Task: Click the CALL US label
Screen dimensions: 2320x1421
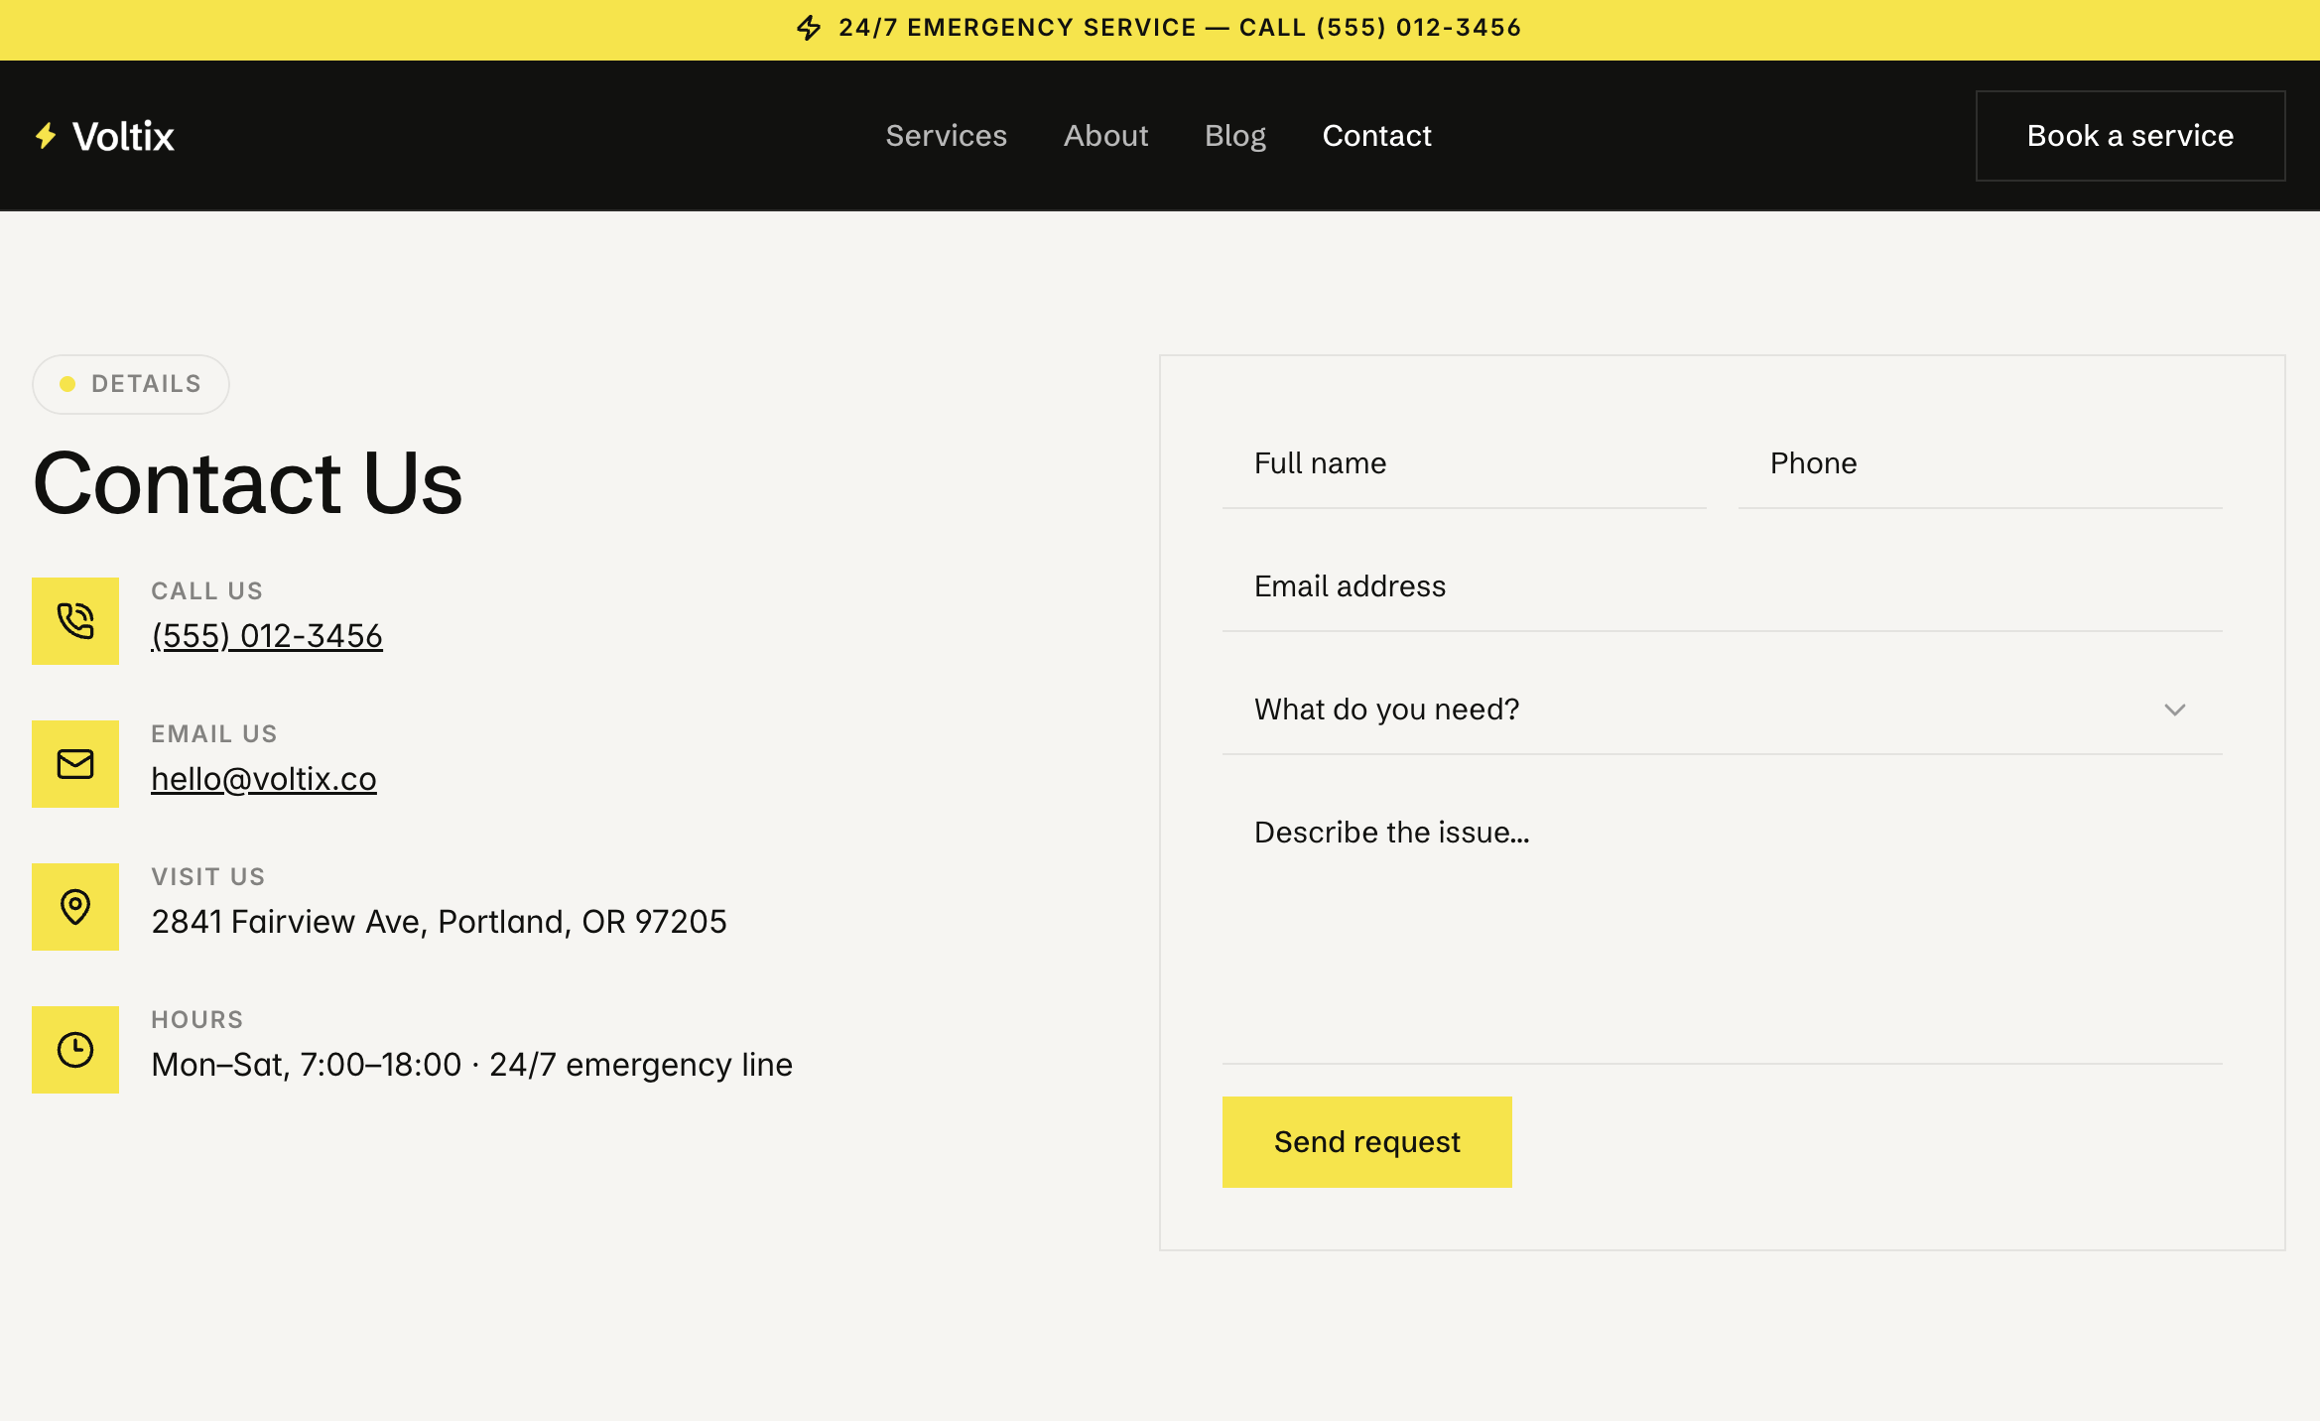Action: click(206, 591)
